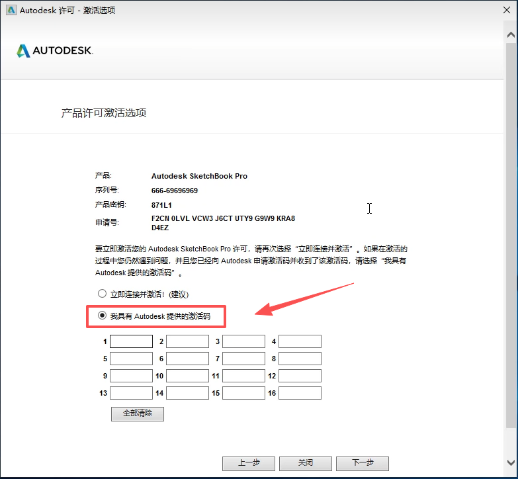This screenshot has height=479, width=518.
Task: Click the 序列号 label
Action: [x=107, y=191]
